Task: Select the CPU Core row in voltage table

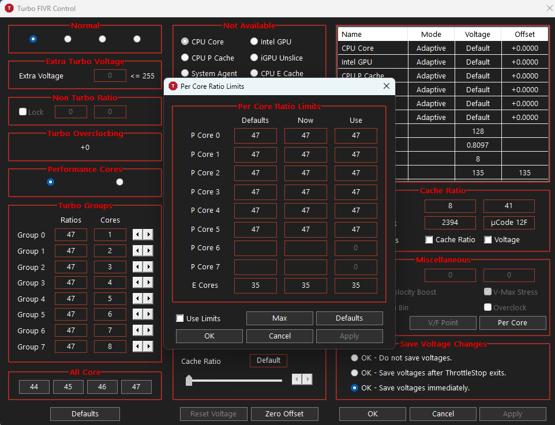Action: point(443,48)
